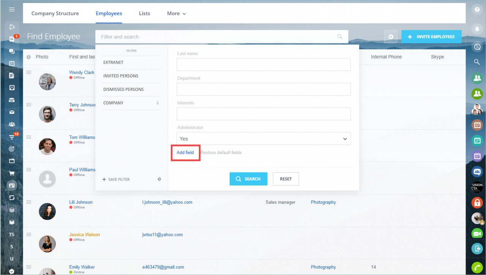Open the calendar icon in left sidebar
This screenshot has width=486, height=275.
[12, 63]
